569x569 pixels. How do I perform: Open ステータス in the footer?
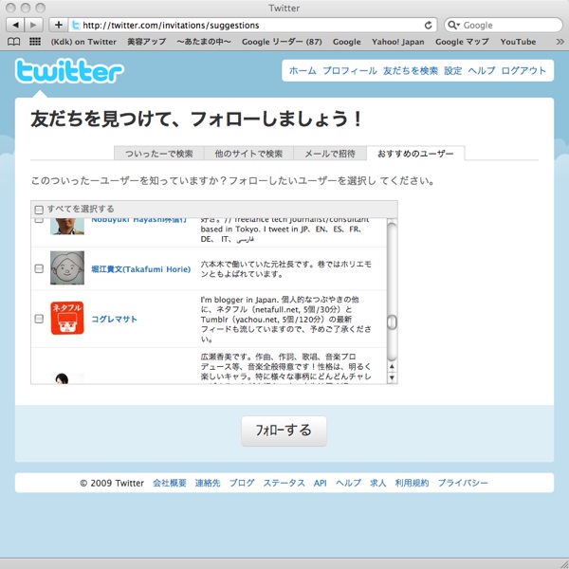coord(284,483)
